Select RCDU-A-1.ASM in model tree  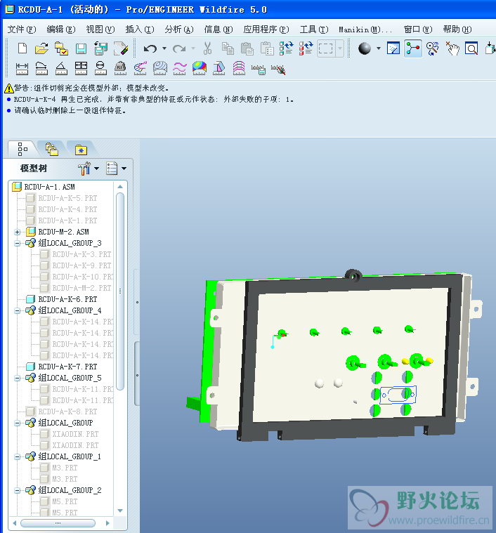[44, 187]
